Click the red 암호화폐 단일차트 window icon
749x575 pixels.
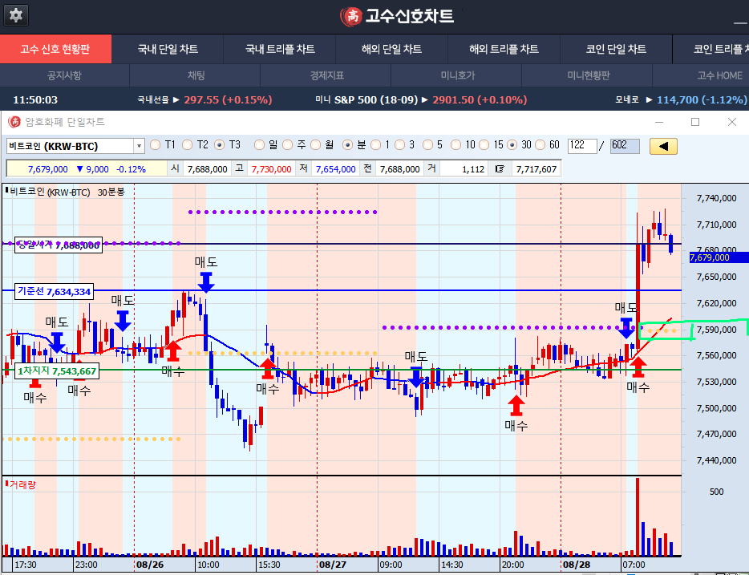coord(14,122)
